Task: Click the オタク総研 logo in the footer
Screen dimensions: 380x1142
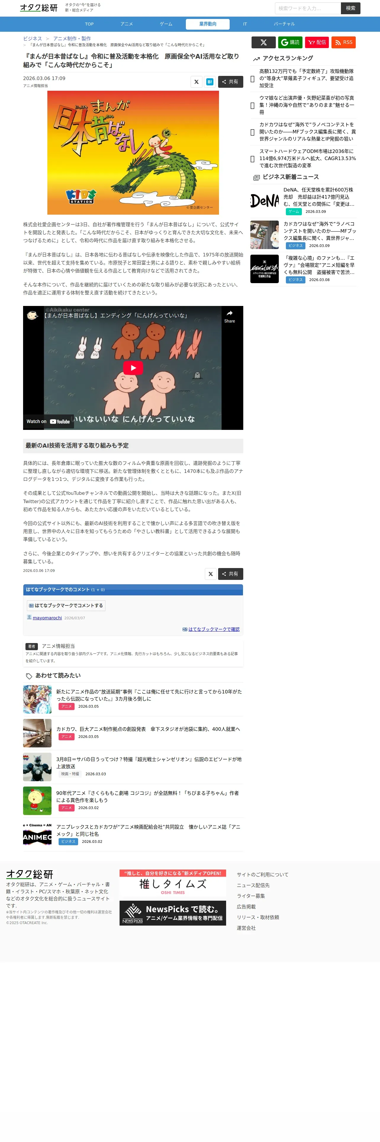Action: coord(30,874)
